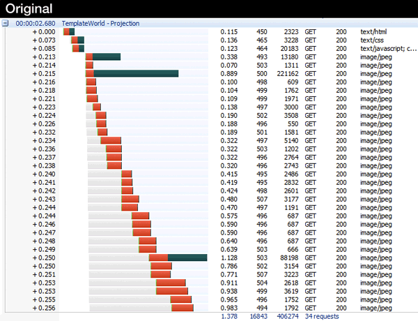Click the 0.320 duration value
418x321 pixels.
point(229,165)
